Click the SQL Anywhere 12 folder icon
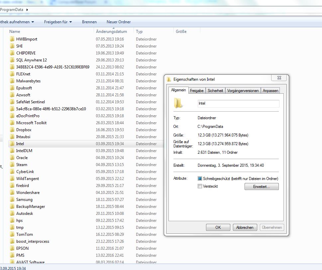 [x=12, y=60]
